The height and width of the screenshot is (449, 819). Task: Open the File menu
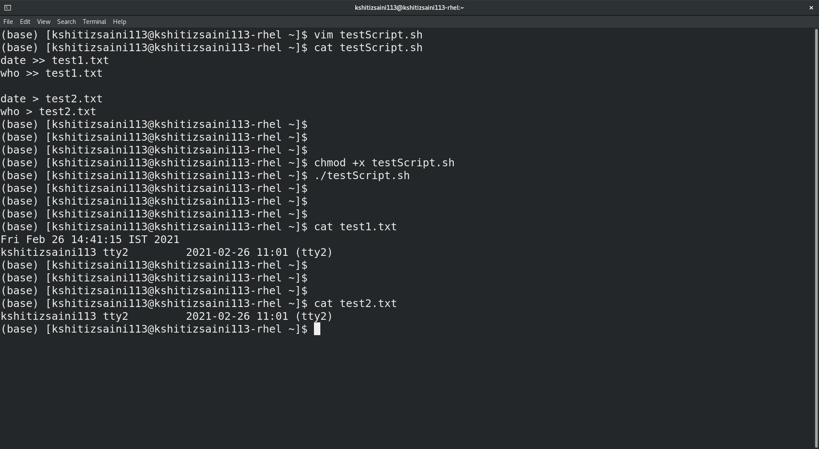[8, 22]
